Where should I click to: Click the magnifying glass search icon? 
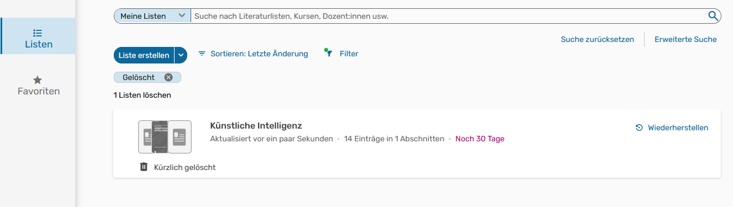tap(714, 16)
